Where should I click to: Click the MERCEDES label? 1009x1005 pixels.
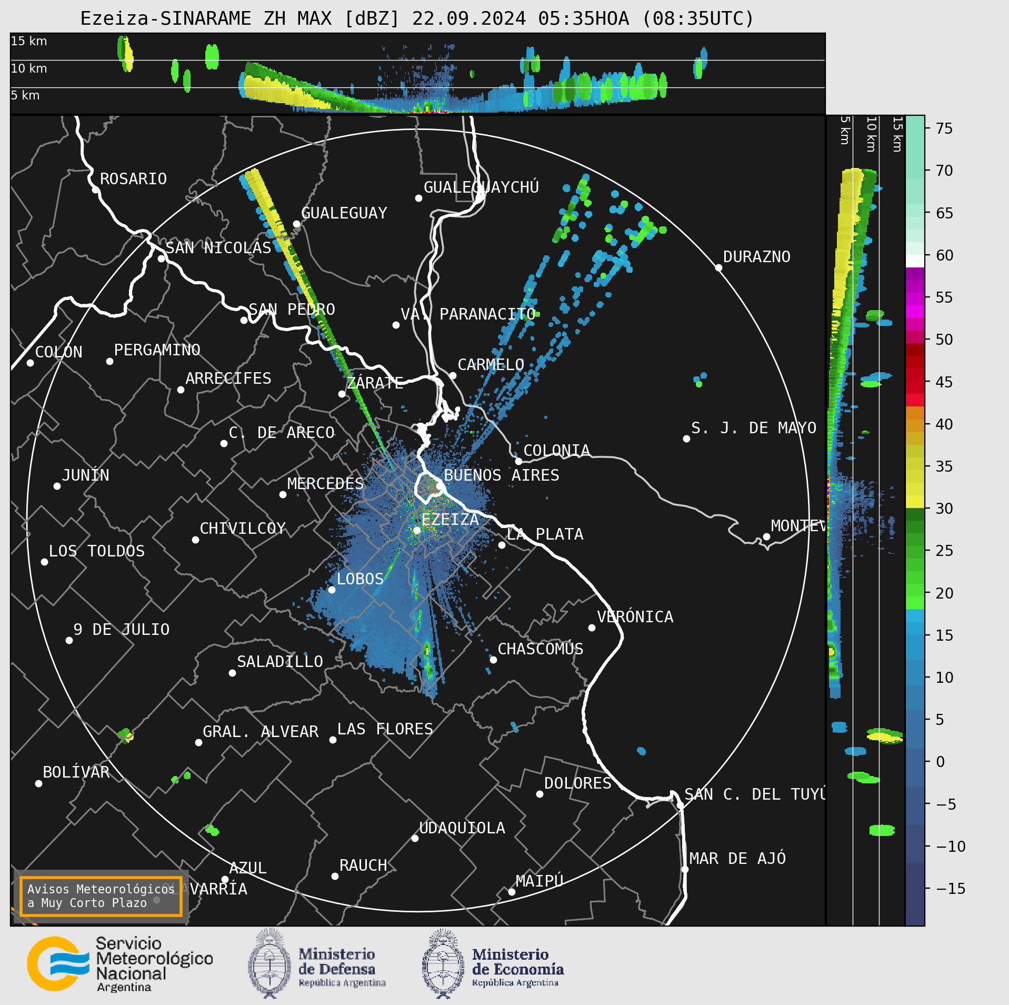tap(325, 484)
